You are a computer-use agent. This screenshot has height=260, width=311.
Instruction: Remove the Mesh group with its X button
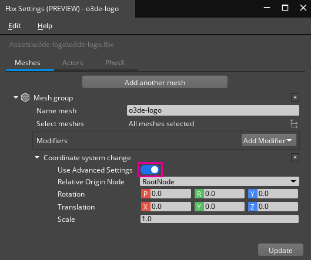coord(295,97)
